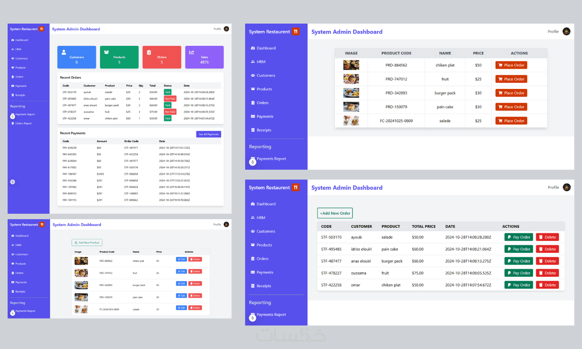Image resolution: width=582 pixels, height=349 pixels.
Task: Click See All Payments button
Action: pyautogui.click(x=209, y=134)
